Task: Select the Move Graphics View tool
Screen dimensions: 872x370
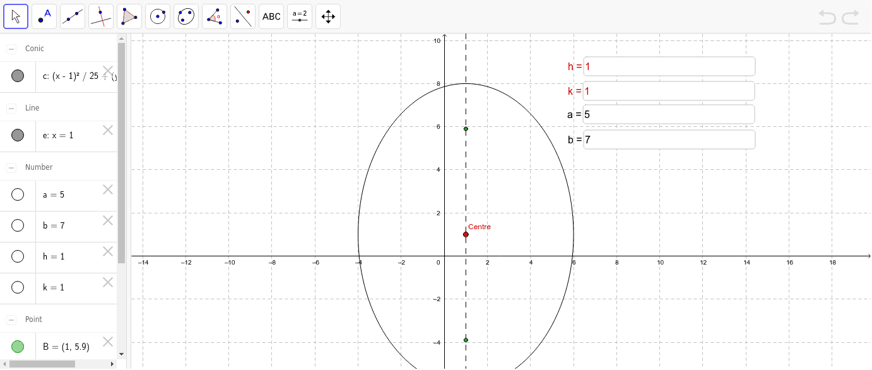Action: pos(328,16)
